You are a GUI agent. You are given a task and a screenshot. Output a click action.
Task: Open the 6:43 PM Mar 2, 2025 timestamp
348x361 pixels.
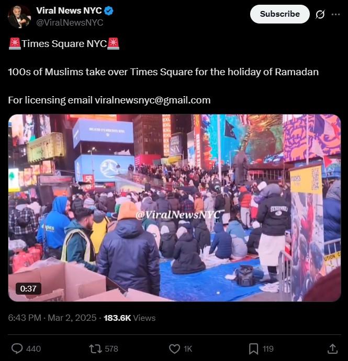click(52, 318)
